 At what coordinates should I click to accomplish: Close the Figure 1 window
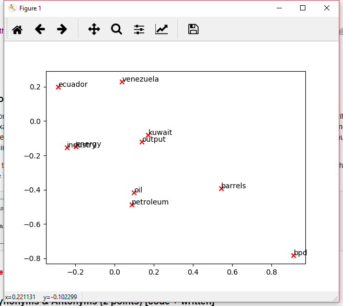[327, 8]
